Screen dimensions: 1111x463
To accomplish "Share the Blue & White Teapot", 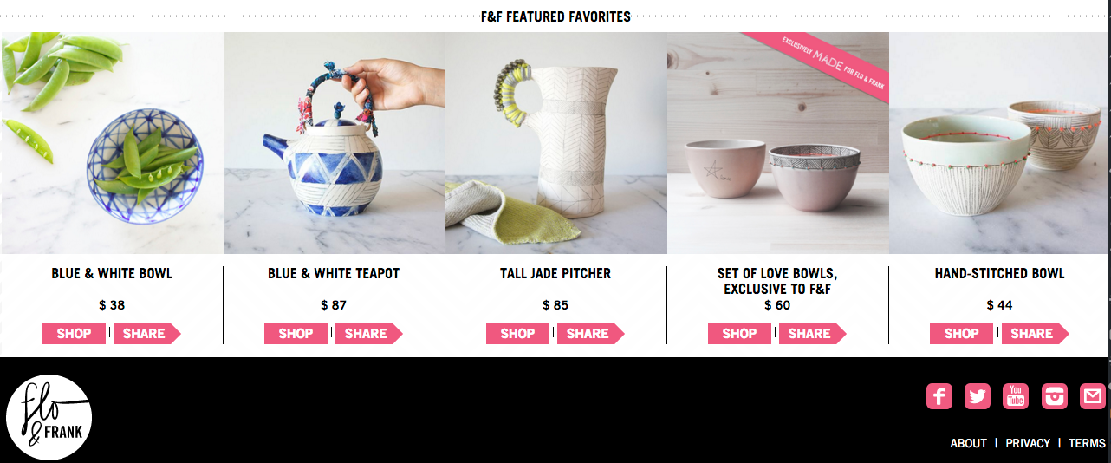I will (x=368, y=334).
